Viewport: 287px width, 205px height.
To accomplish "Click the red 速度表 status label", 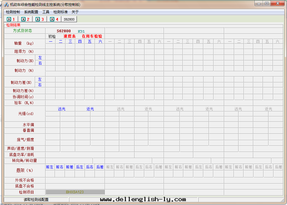I will (x=70, y=36).
